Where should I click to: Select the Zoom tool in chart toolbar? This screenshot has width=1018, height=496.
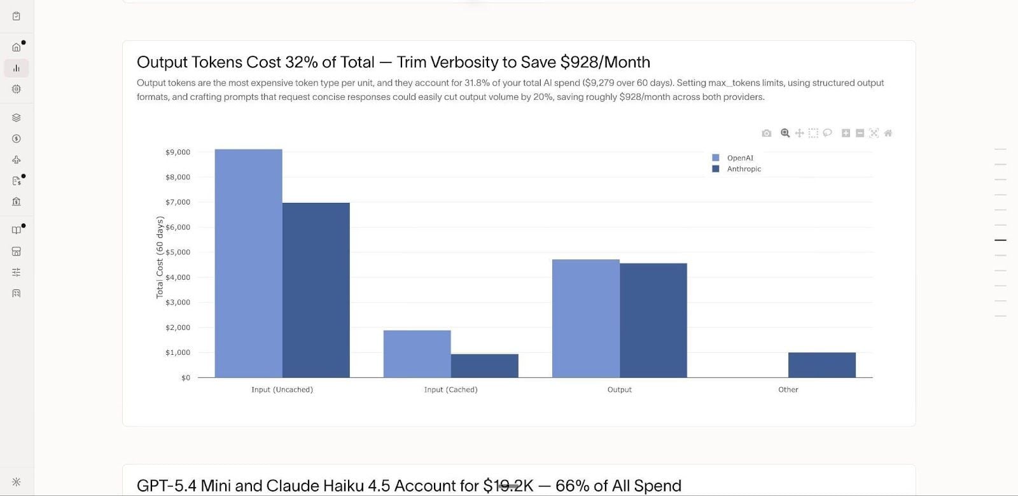pos(785,133)
